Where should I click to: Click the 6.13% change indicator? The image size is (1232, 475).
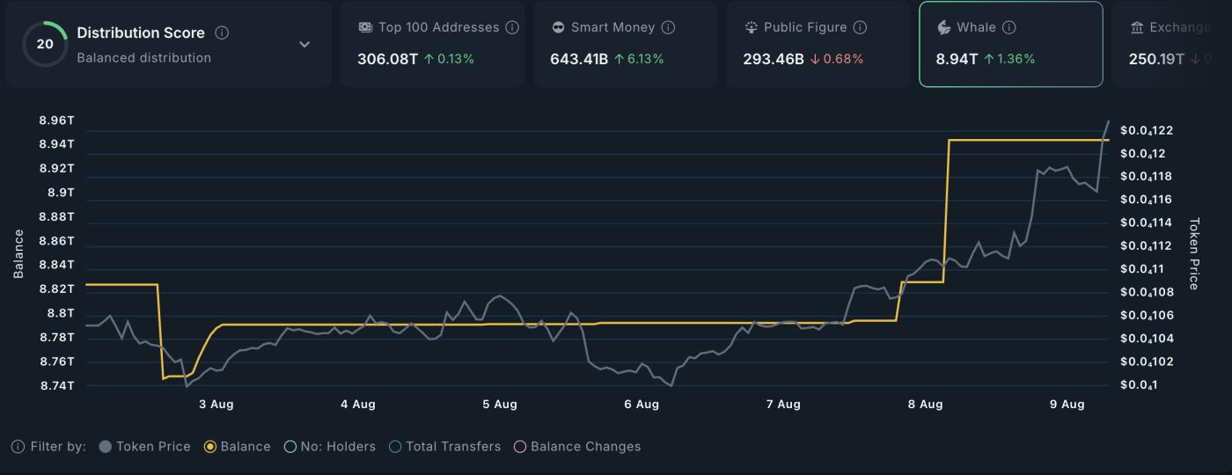click(x=639, y=59)
